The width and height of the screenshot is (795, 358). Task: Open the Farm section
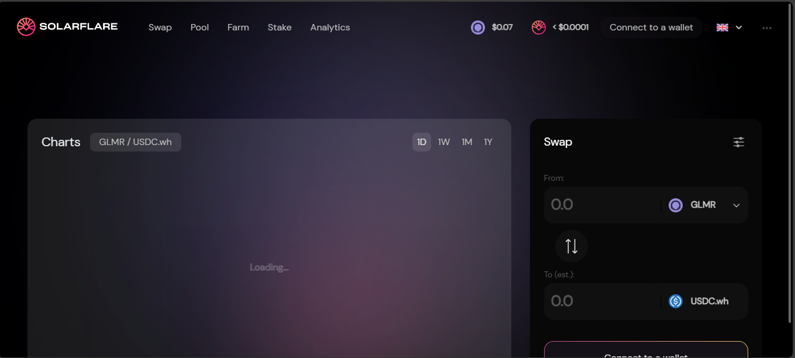click(x=238, y=27)
